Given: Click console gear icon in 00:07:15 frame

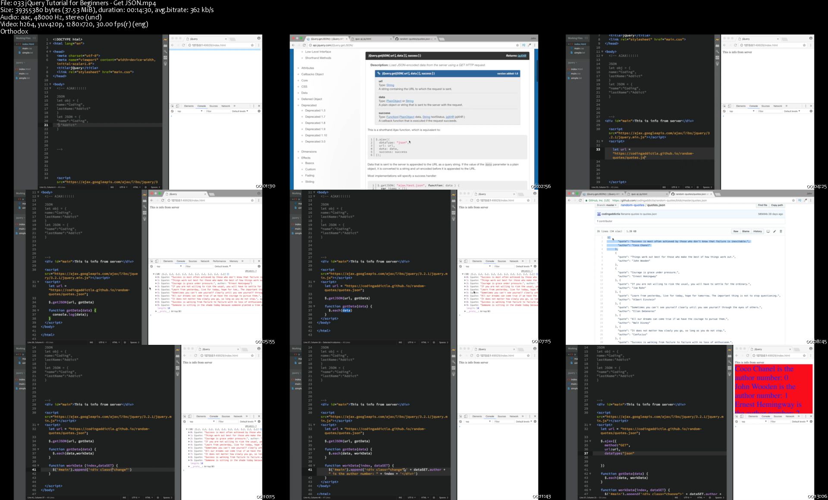Looking at the screenshot, I should (535, 266).
